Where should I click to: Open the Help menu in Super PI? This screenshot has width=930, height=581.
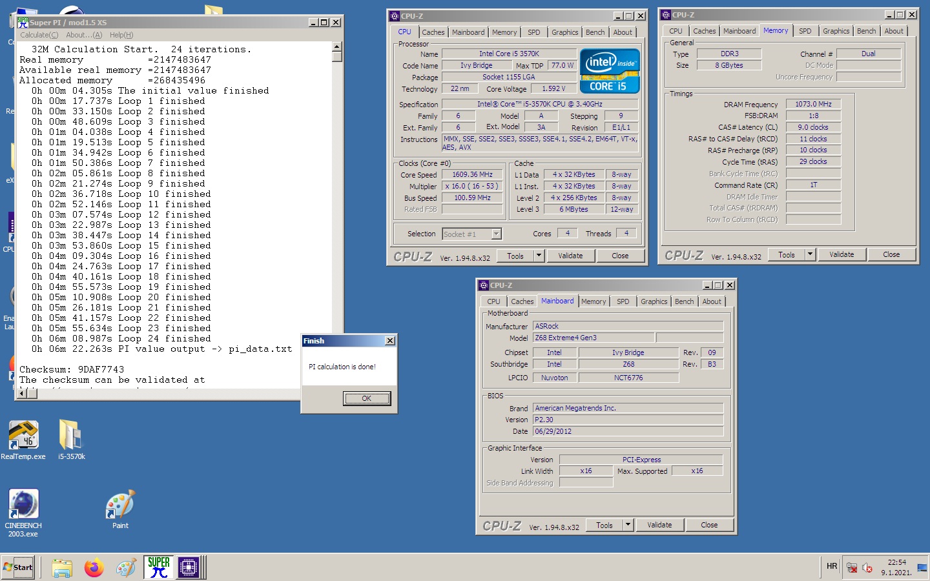coord(121,35)
